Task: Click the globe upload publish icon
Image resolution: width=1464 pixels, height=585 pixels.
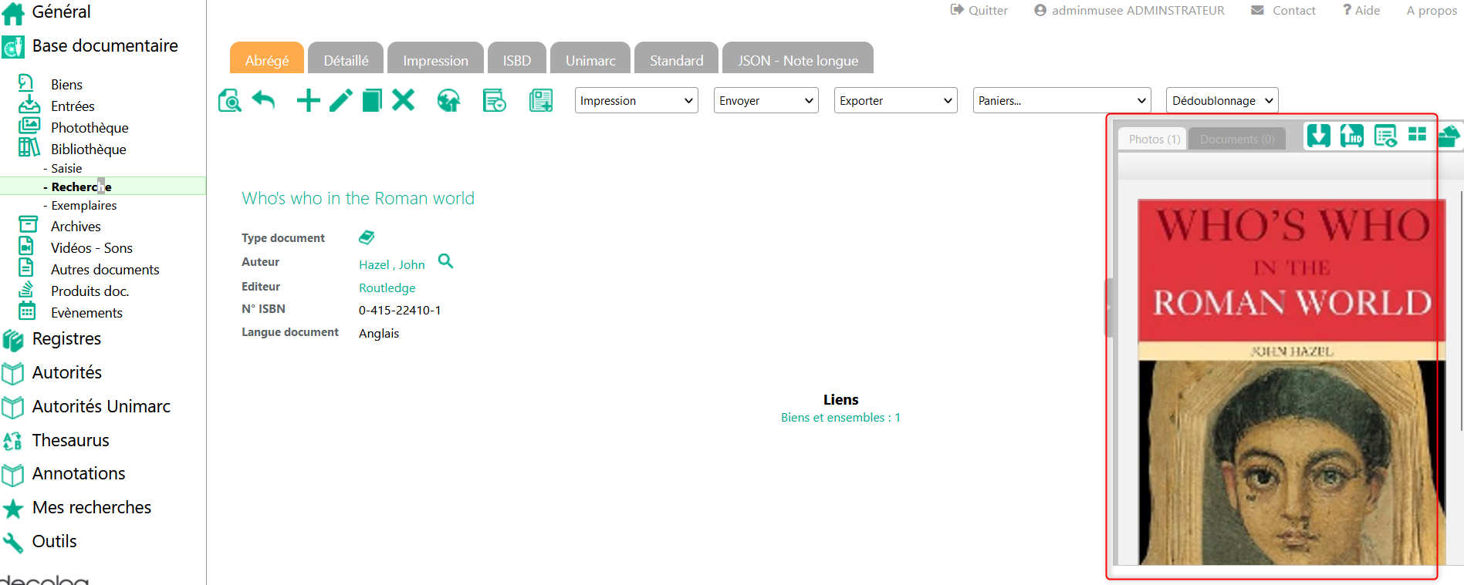Action: (x=448, y=100)
